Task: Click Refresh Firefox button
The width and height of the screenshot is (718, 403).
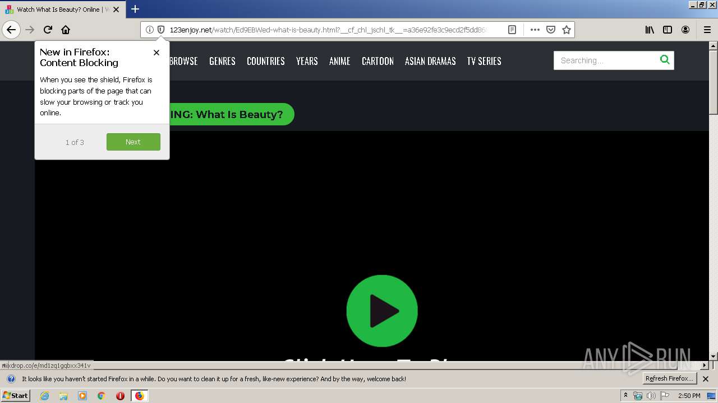Action: (670, 378)
